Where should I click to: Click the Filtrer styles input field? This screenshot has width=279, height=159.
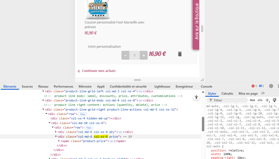coord(227,100)
